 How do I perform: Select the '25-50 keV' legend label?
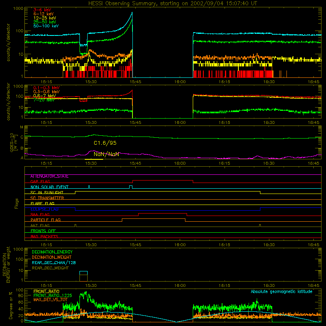pos(44,22)
